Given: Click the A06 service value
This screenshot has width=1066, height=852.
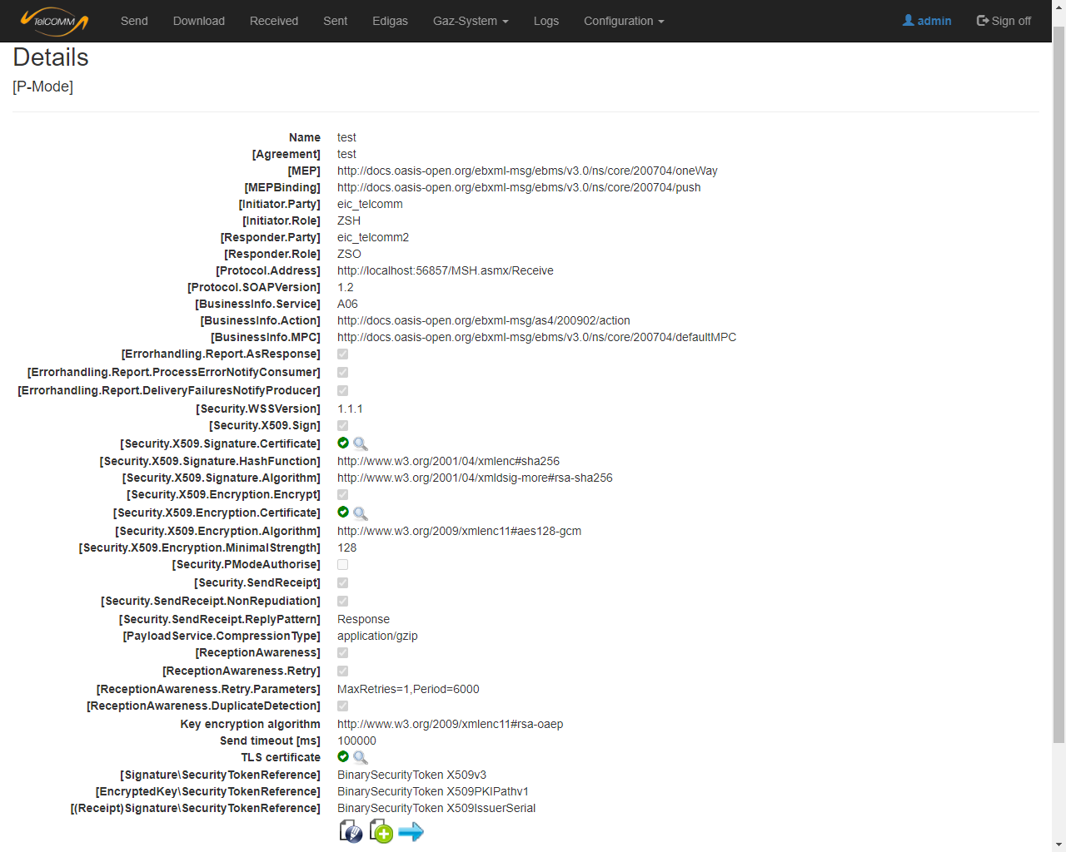Looking at the screenshot, I should click(347, 304).
